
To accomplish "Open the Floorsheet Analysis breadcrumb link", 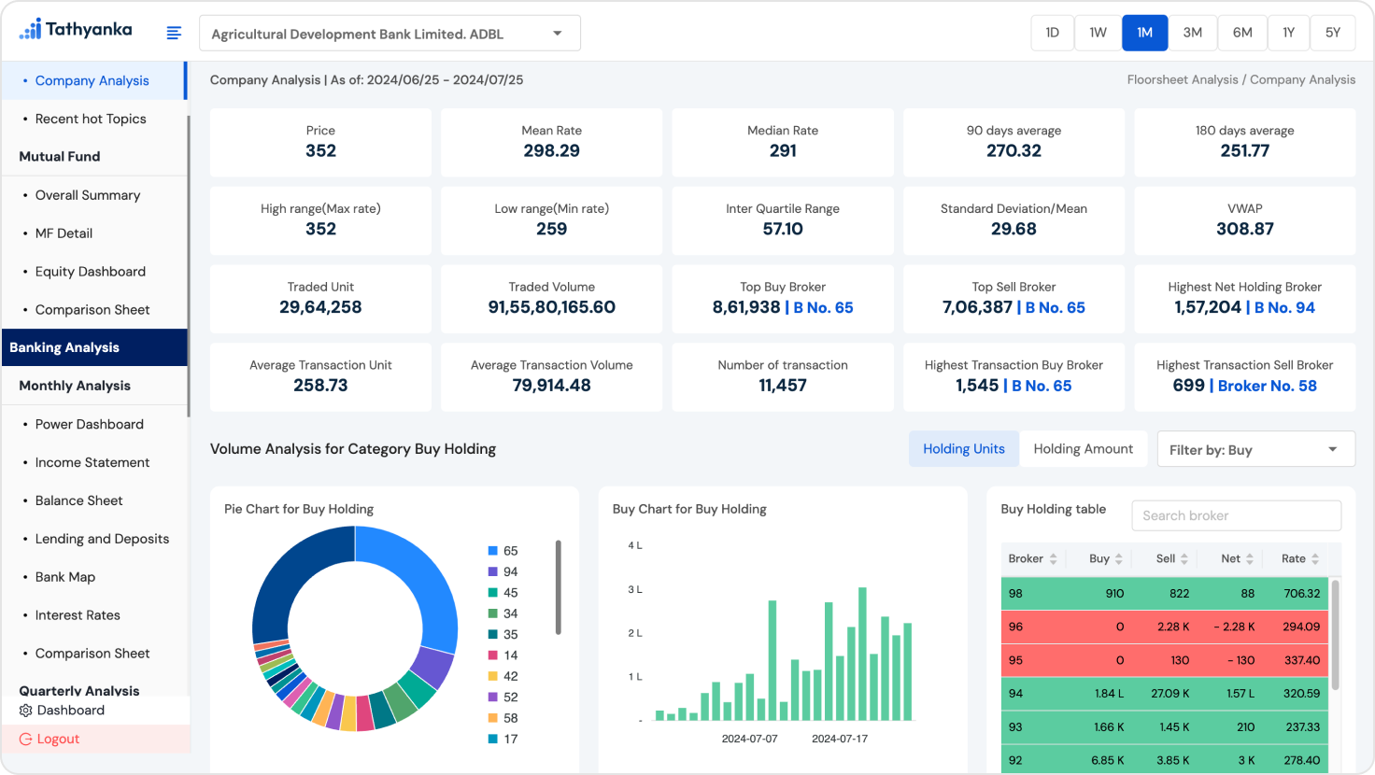I will (x=1182, y=79).
